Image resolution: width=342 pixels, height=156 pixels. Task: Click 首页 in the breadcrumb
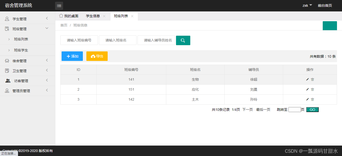[64, 25]
